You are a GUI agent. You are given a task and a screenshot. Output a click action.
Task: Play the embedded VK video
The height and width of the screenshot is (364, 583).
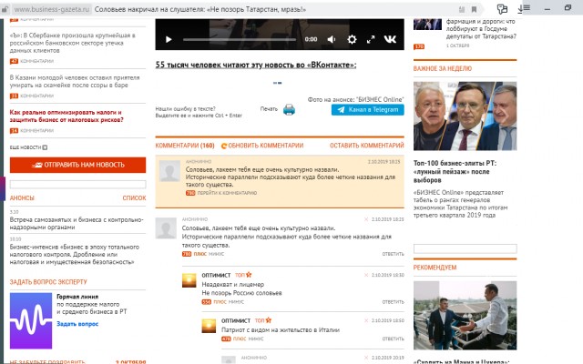[x=169, y=39]
